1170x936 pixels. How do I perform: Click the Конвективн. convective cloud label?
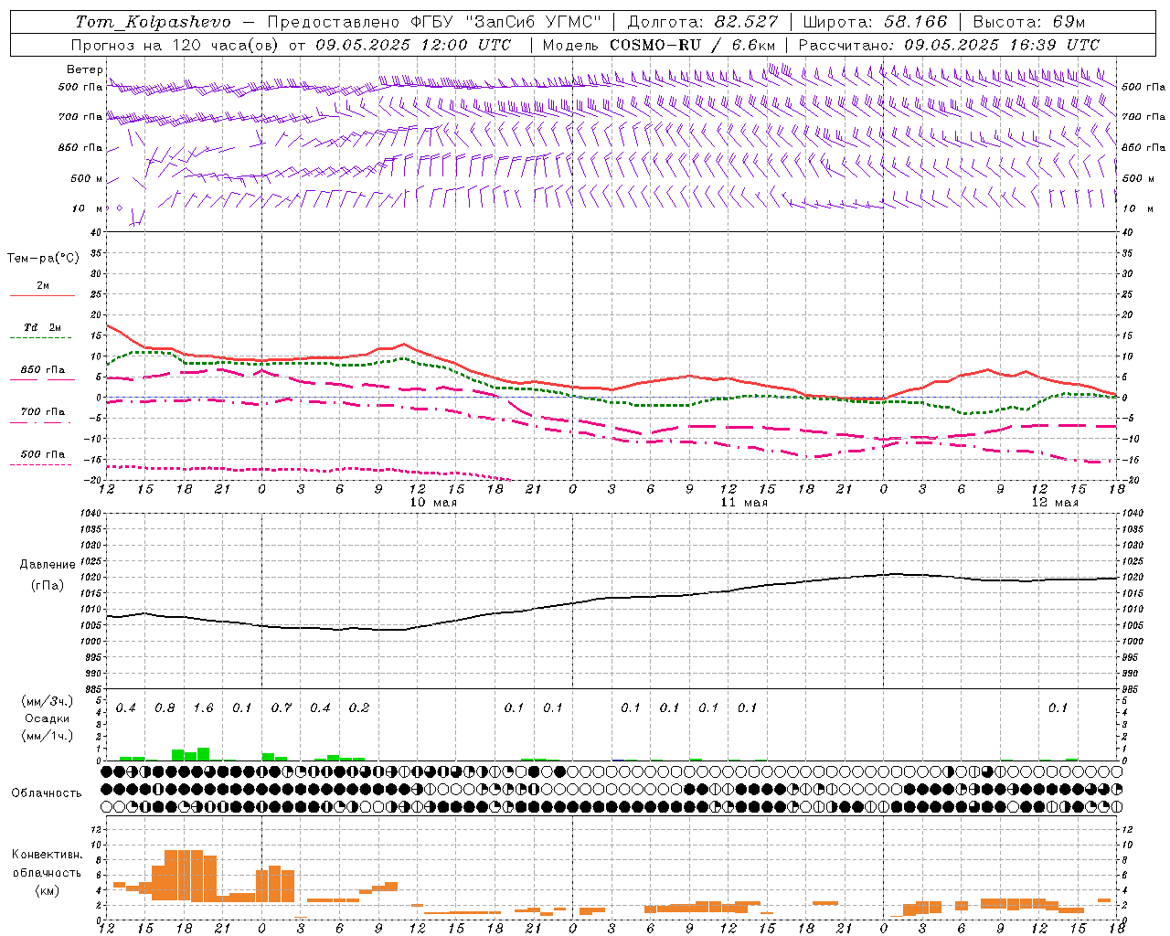point(47,855)
